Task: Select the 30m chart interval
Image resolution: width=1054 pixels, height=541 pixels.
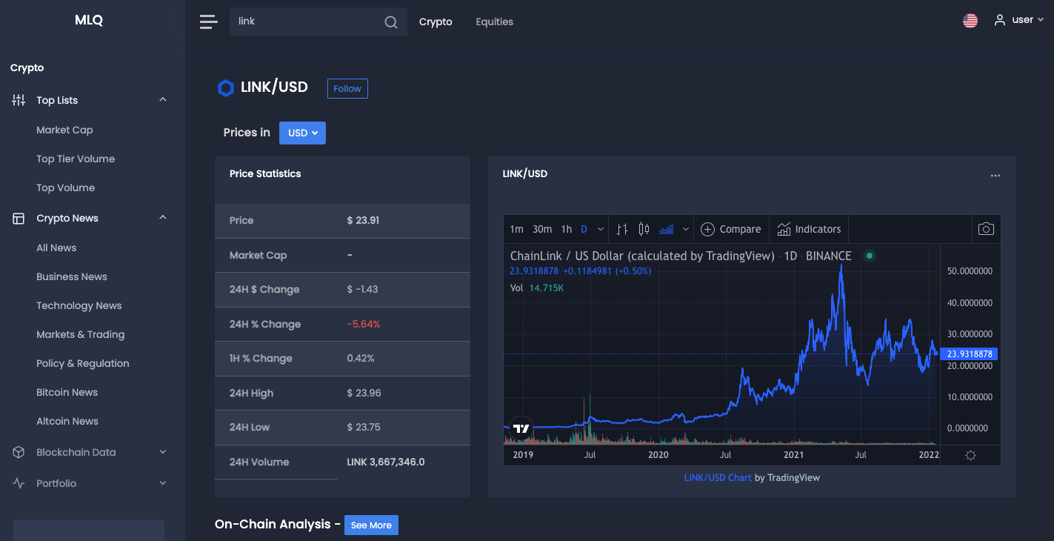Action: pyautogui.click(x=542, y=229)
